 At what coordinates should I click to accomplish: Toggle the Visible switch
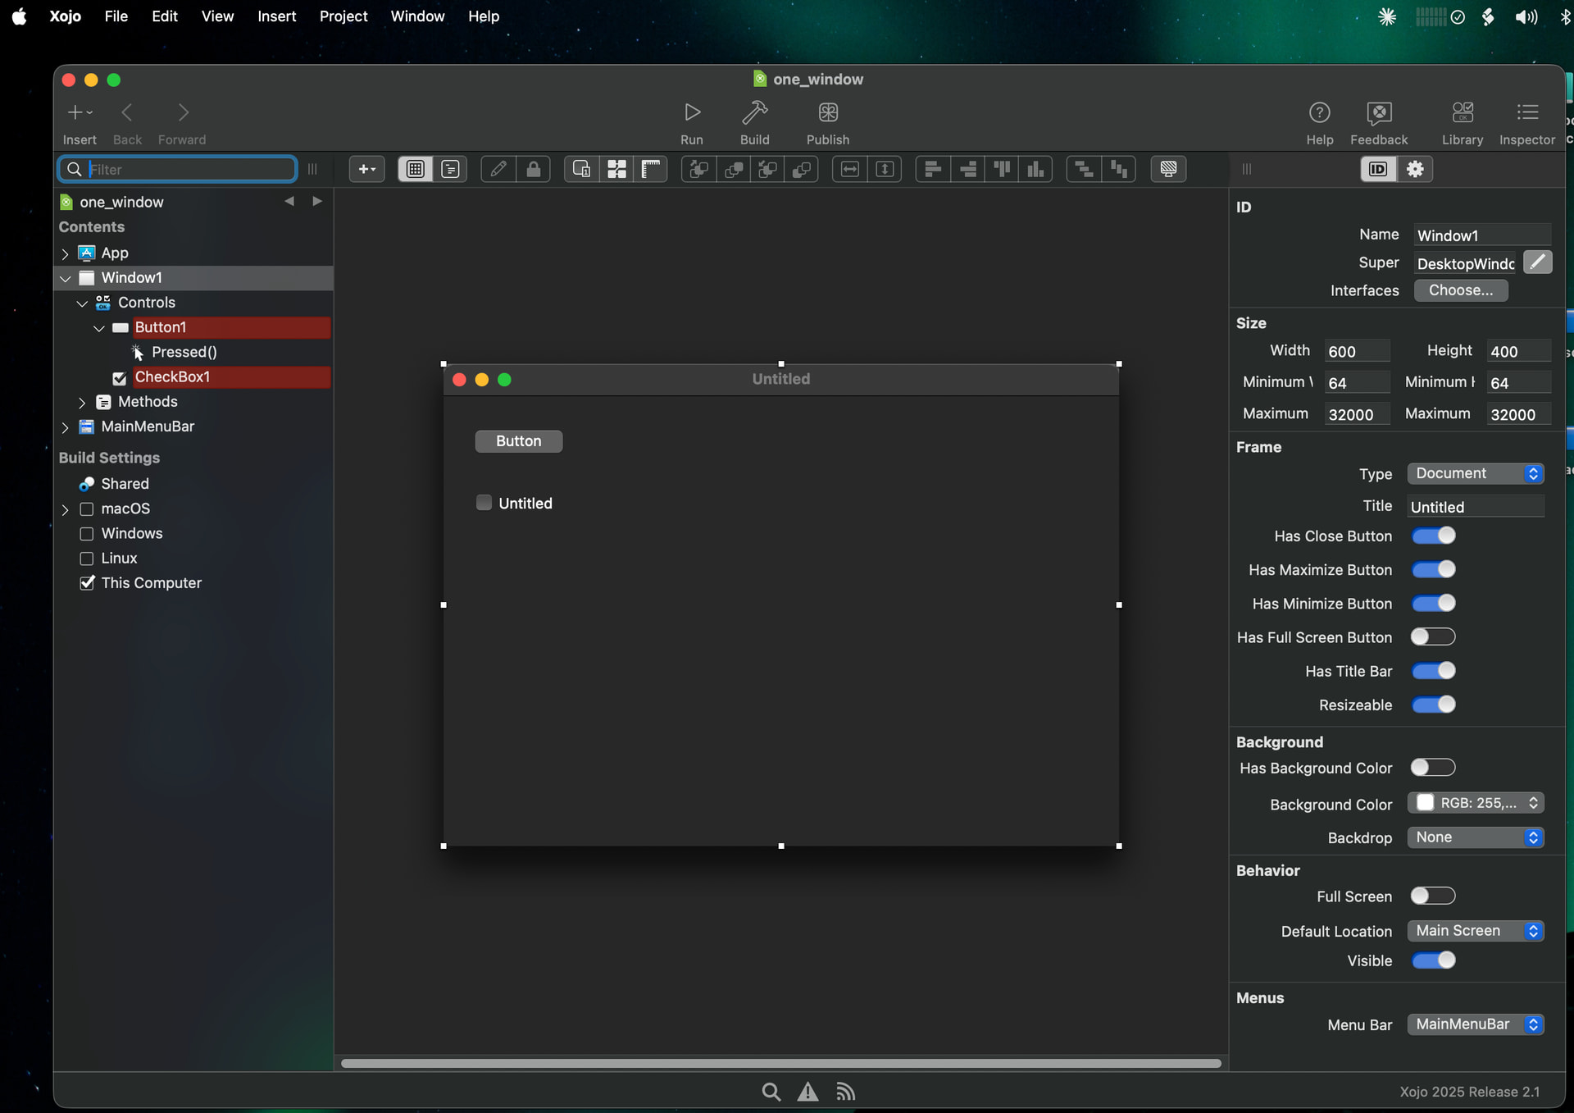pos(1433,960)
